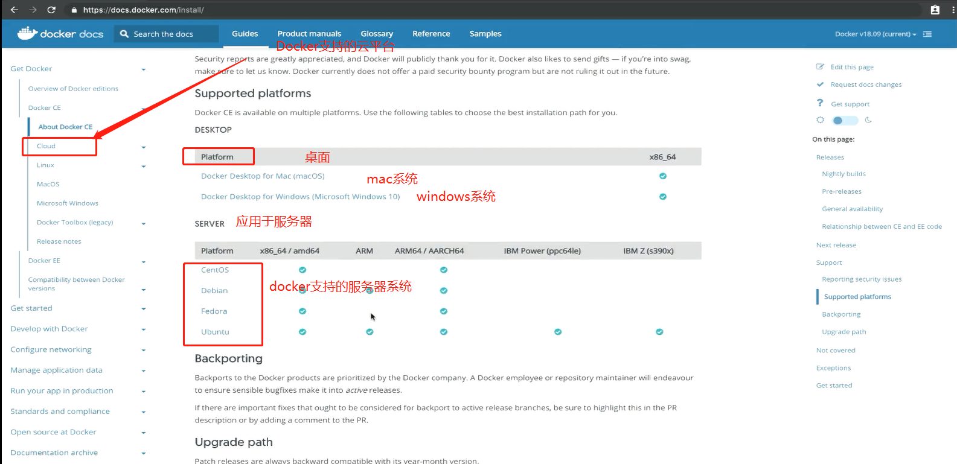Viewport: 957px width, 464px height.
Task: Click the browser forward arrow
Action: (x=33, y=10)
